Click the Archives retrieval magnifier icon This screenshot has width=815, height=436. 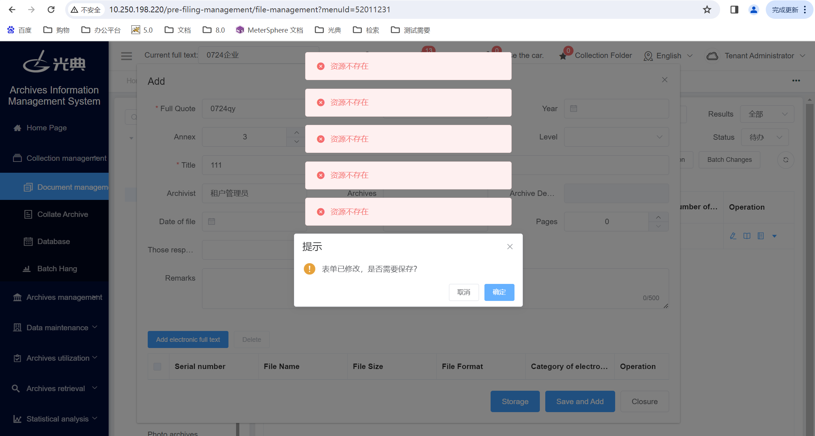point(16,389)
